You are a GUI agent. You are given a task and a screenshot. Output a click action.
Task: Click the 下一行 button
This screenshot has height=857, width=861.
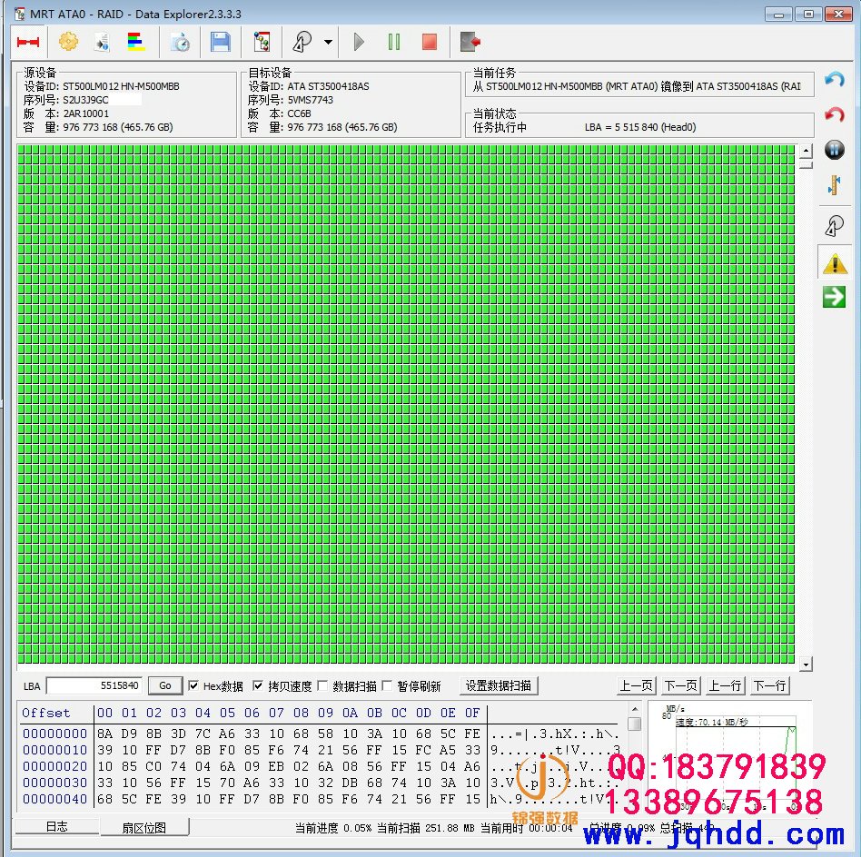pyautogui.click(x=770, y=685)
